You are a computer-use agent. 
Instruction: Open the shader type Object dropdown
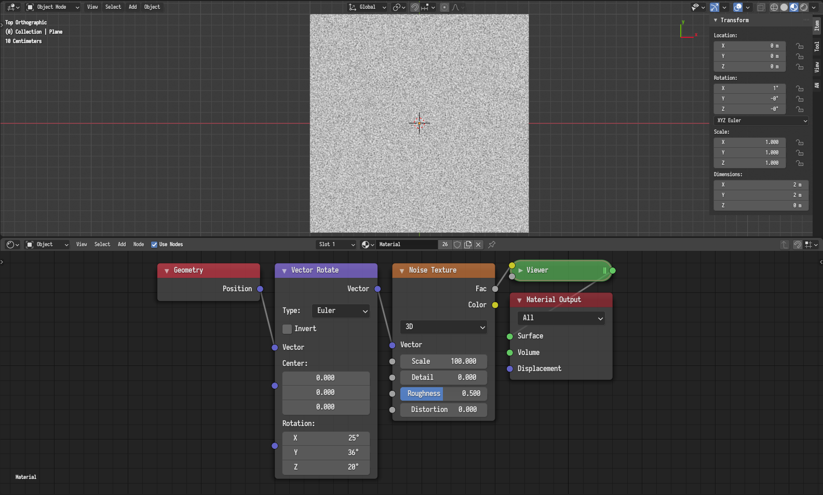47,245
